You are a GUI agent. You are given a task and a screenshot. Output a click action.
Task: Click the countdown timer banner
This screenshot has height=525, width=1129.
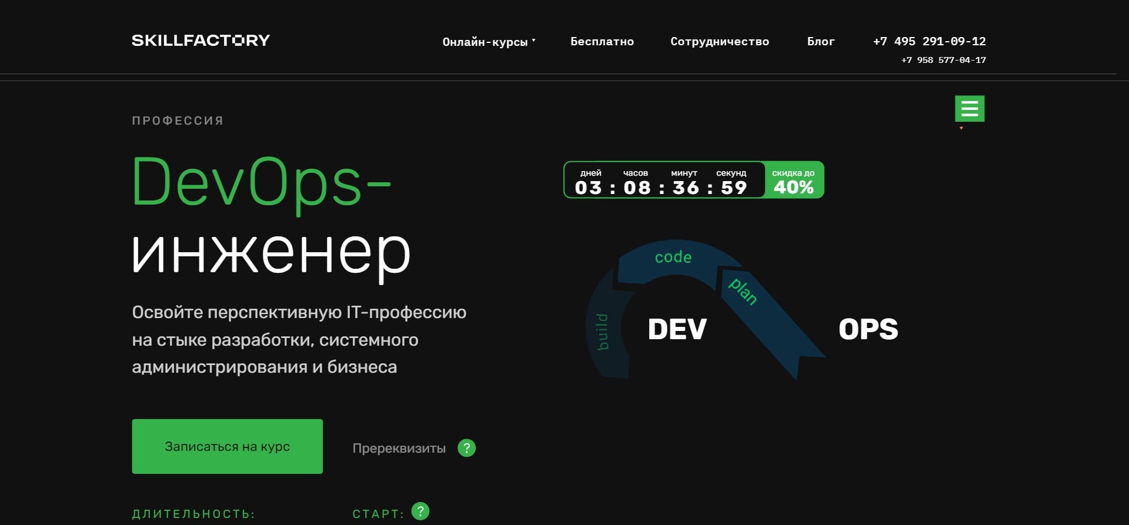[x=663, y=180]
